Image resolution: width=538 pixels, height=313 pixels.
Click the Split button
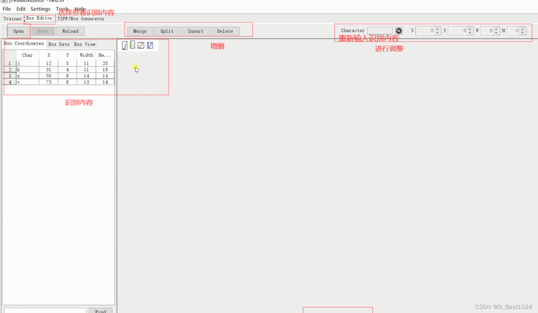click(167, 31)
